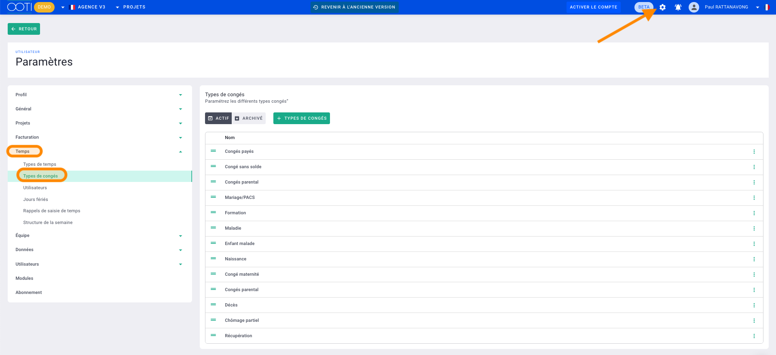Click the DEMO badge
This screenshot has width=776, height=355.
pyautogui.click(x=44, y=7)
